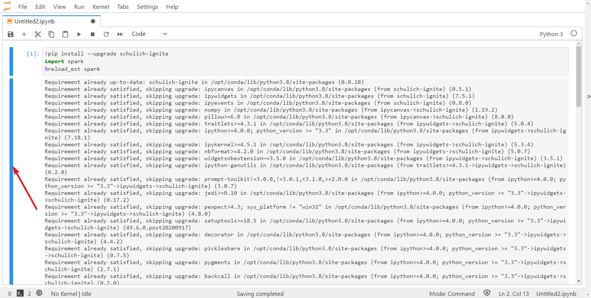Screen dimensions: 591x298
Task: Open the View menu
Action: point(59,7)
